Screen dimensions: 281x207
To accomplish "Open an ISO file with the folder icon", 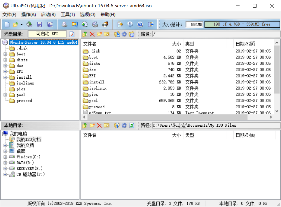I will 15,24.
